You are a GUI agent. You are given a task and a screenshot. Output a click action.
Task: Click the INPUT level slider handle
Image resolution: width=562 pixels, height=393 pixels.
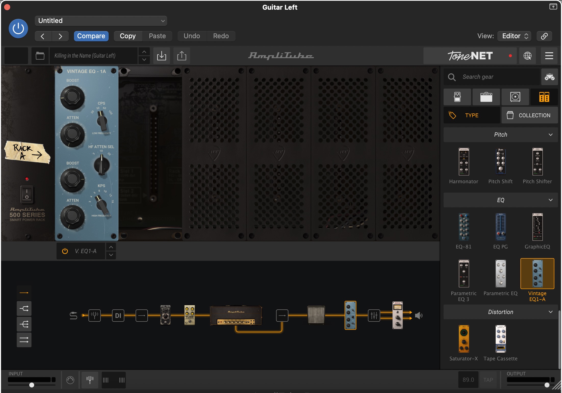tap(32, 385)
